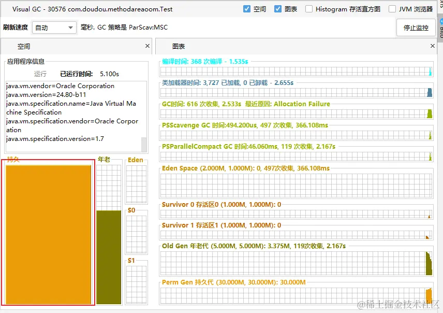Uncheck the 空间 checkbox
Screen dimensions: 443x313
click(247, 9)
